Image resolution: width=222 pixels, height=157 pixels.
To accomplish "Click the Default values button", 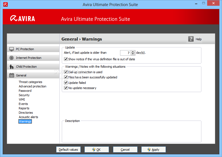I will point(68,150).
